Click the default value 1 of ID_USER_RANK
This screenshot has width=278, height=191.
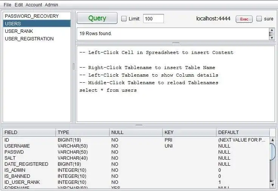[x=243, y=182]
